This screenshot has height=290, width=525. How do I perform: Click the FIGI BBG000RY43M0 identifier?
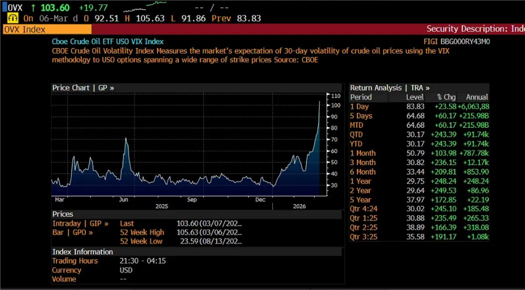coord(457,42)
